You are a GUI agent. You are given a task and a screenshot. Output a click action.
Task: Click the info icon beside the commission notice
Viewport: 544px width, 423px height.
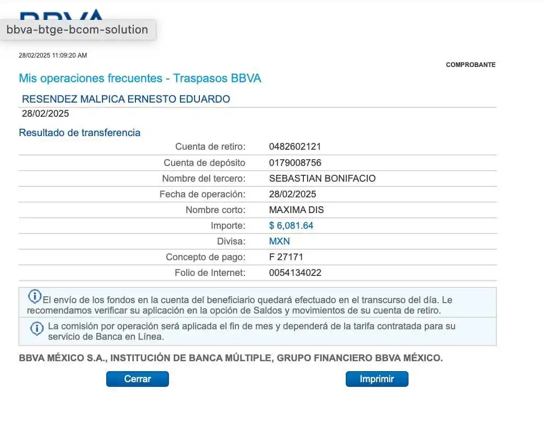point(37,328)
